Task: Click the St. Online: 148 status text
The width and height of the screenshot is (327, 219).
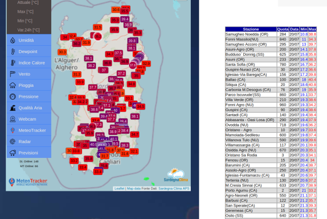Action: coord(29,161)
